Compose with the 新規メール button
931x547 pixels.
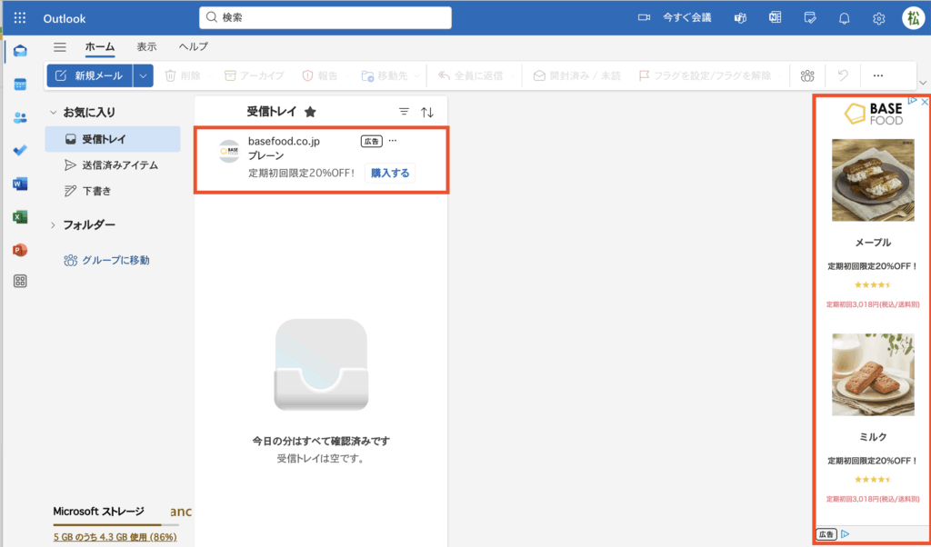pyautogui.click(x=90, y=75)
